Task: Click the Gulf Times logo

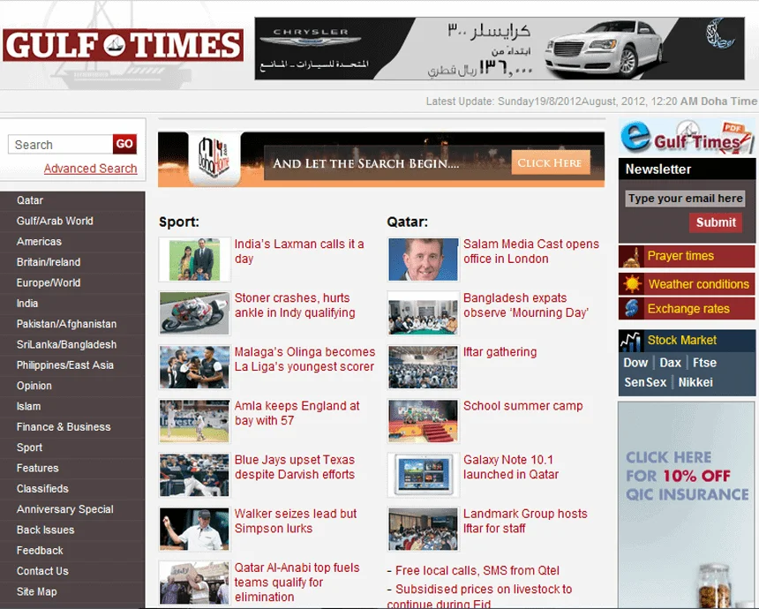Action: coord(123,45)
